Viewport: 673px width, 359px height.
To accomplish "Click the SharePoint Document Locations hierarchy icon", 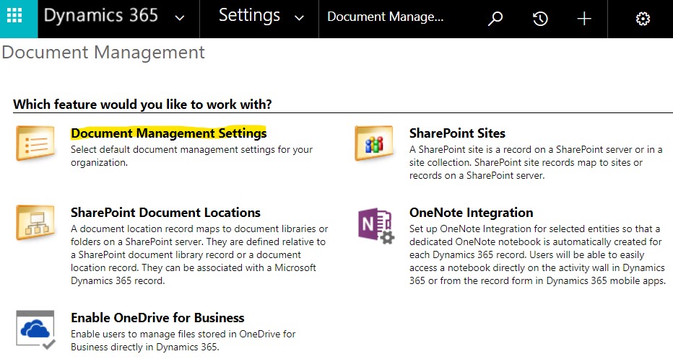I will tap(35, 222).
